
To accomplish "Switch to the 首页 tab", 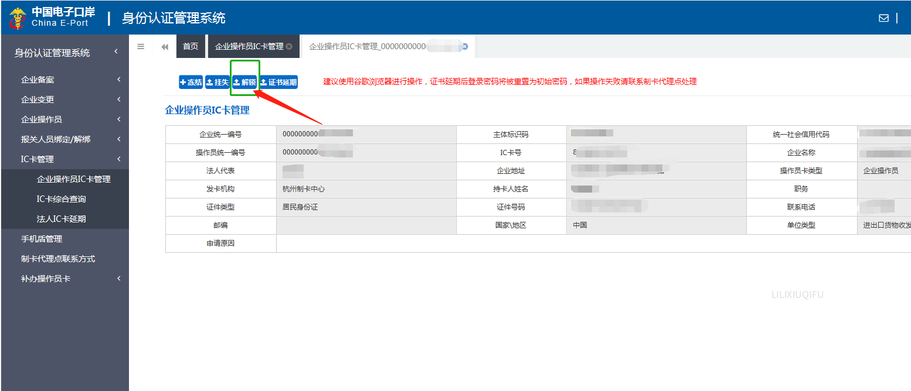I will tap(191, 46).
